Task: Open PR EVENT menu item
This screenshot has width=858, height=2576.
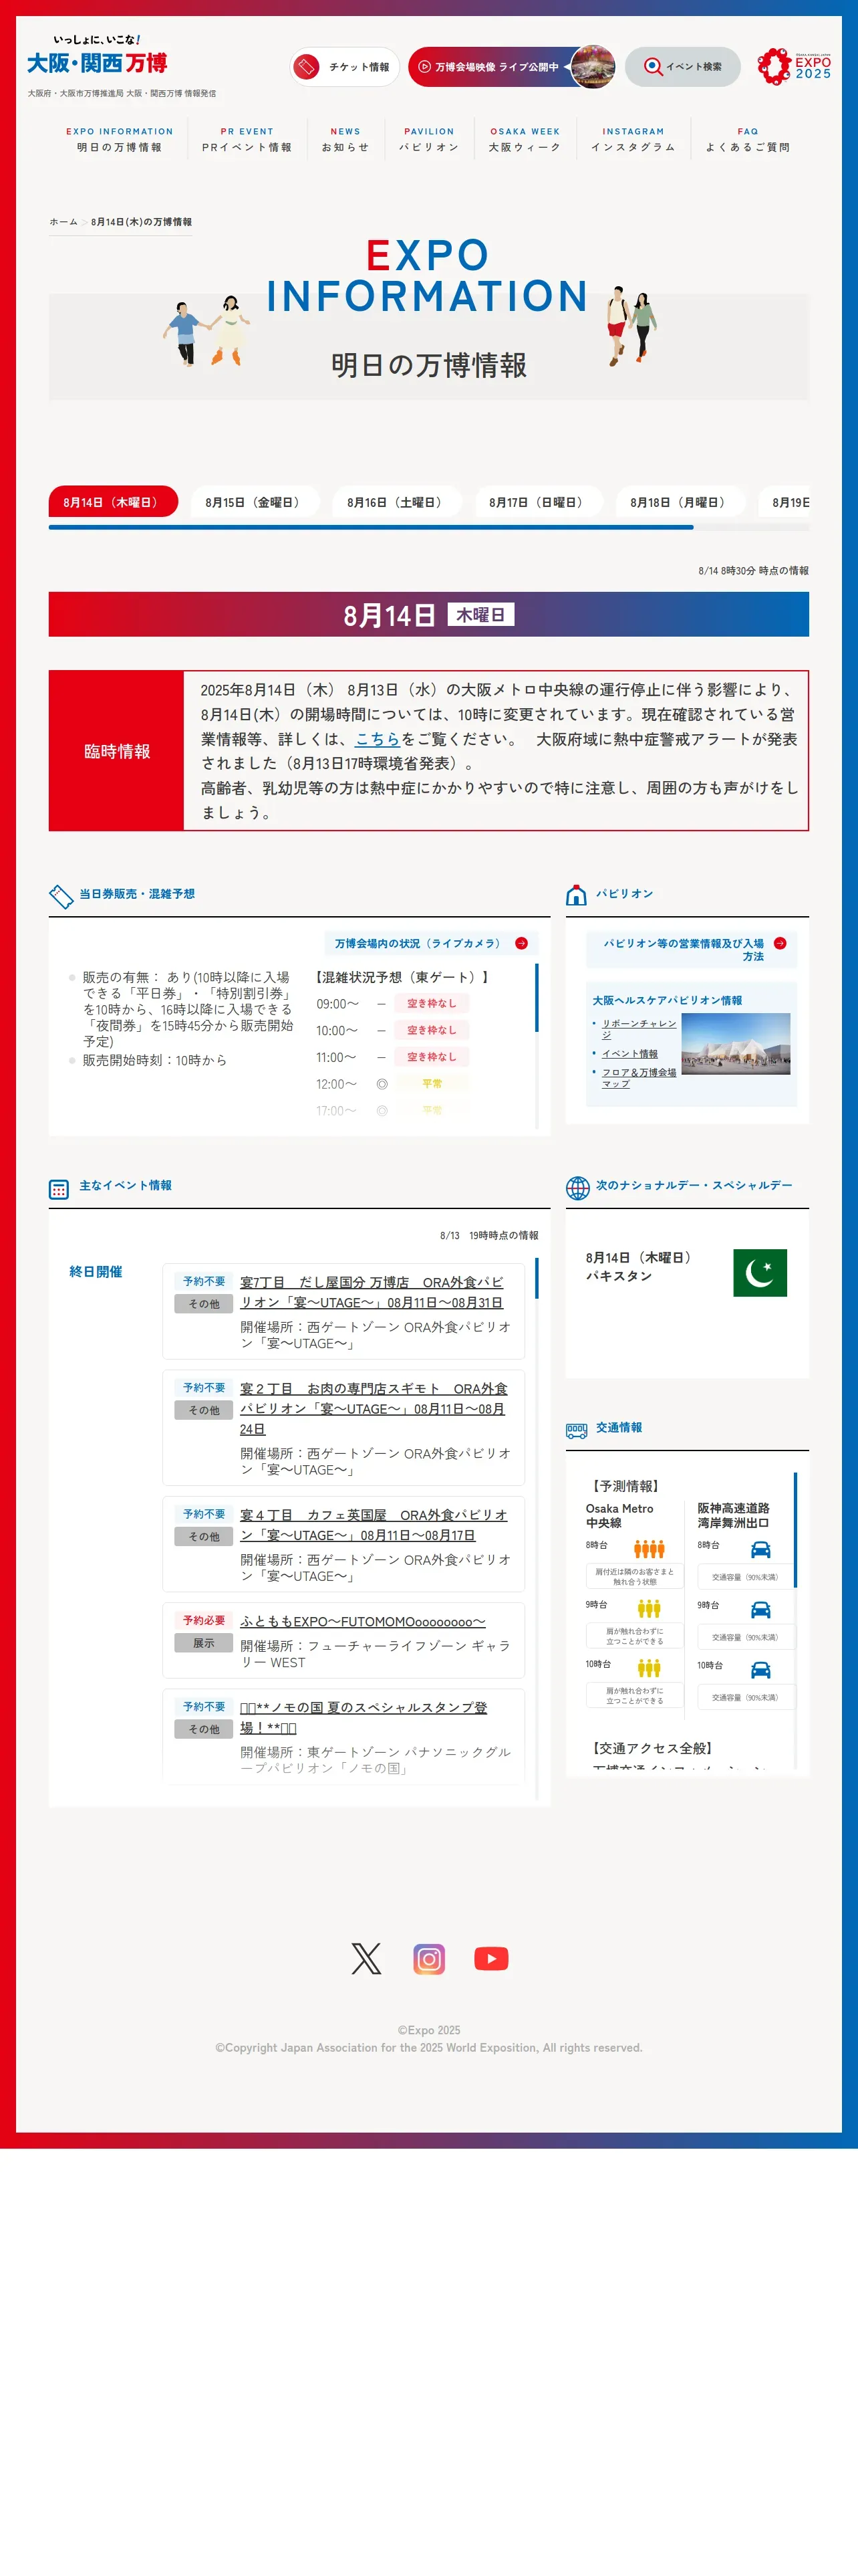Action: point(247,139)
